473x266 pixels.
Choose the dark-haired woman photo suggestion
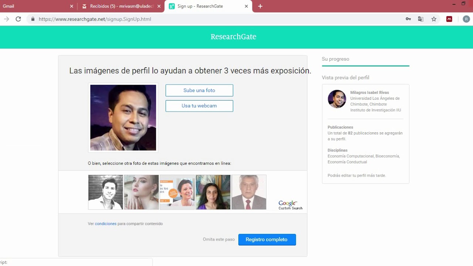pyautogui.click(x=213, y=192)
